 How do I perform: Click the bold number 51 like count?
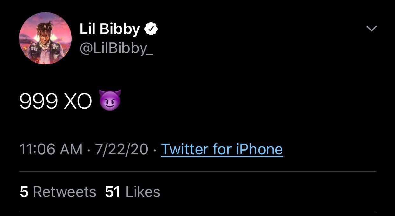pyautogui.click(x=113, y=192)
